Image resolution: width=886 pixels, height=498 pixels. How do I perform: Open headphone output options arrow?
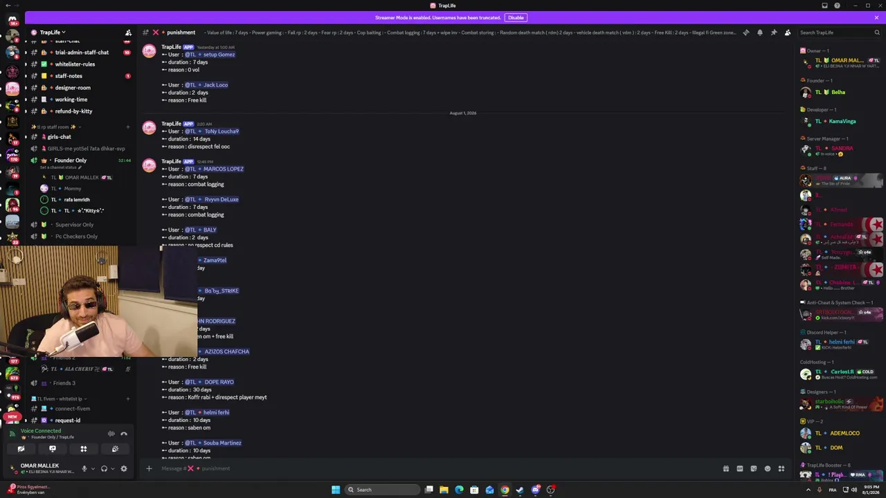click(x=112, y=468)
